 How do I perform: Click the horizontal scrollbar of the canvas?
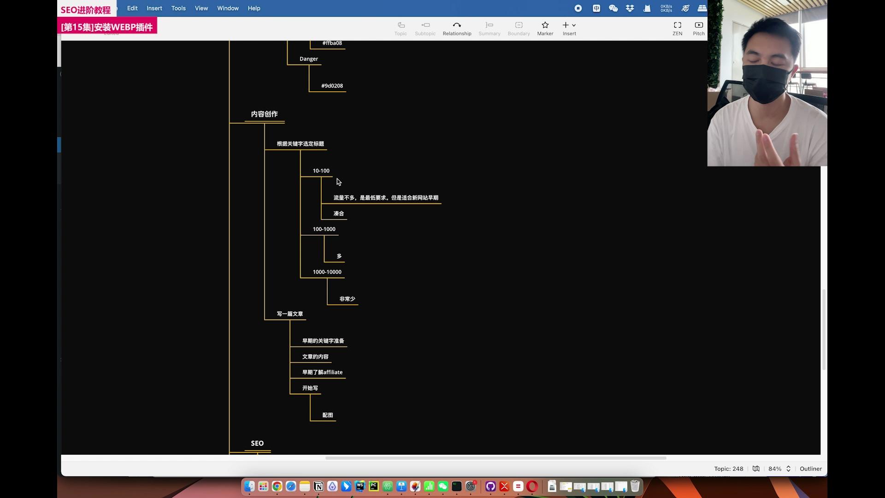coord(496,458)
